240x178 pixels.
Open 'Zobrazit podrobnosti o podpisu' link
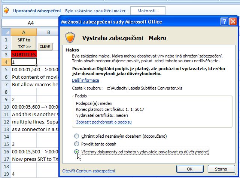(x=104, y=122)
